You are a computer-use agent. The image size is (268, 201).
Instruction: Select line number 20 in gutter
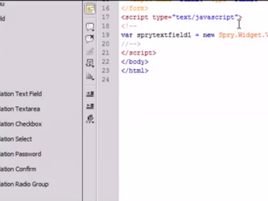pyautogui.click(x=106, y=44)
